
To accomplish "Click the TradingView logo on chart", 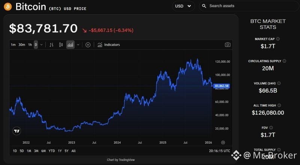I will 16,131.
